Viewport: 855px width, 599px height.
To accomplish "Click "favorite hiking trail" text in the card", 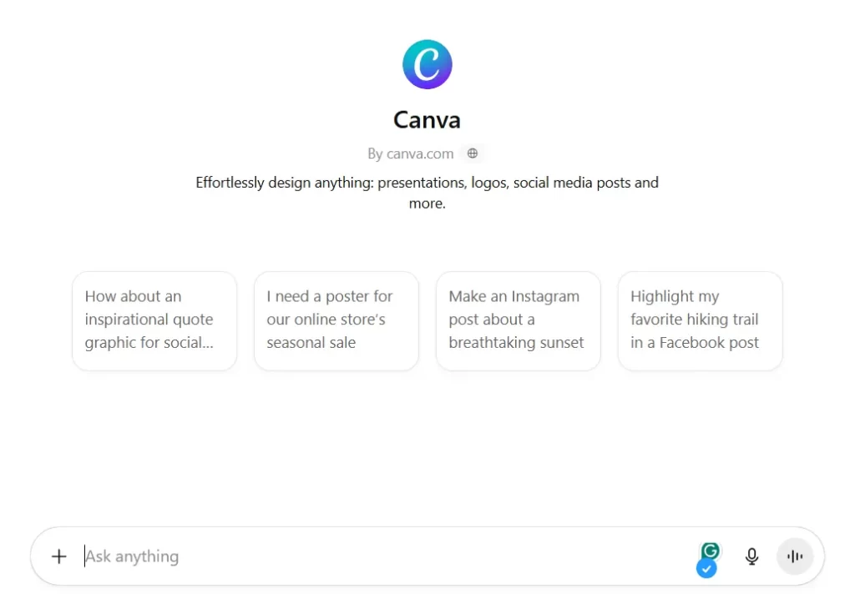I will (x=694, y=320).
